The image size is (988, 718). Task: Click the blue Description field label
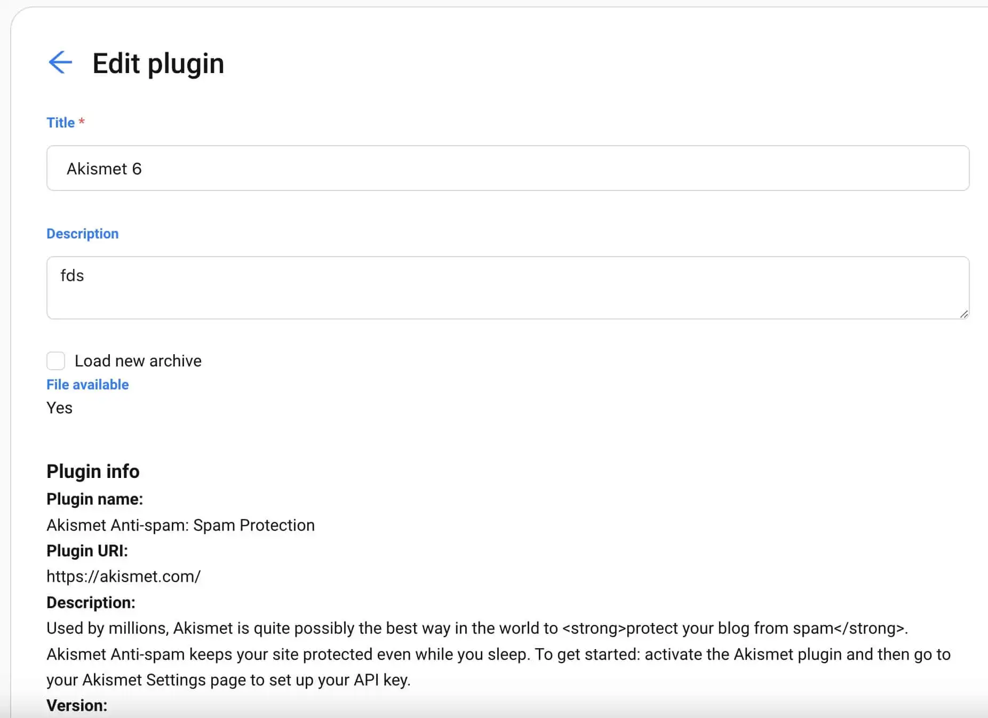point(82,233)
